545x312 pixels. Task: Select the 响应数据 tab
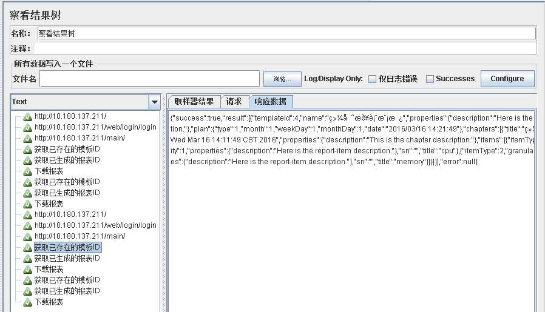271,101
